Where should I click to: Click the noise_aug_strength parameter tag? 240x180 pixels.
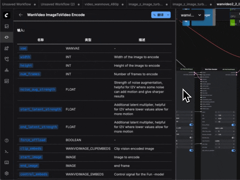[x=37, y=89]
